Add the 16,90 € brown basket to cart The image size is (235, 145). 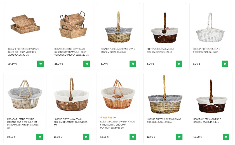pyautogui.click(x=86, y=137)
